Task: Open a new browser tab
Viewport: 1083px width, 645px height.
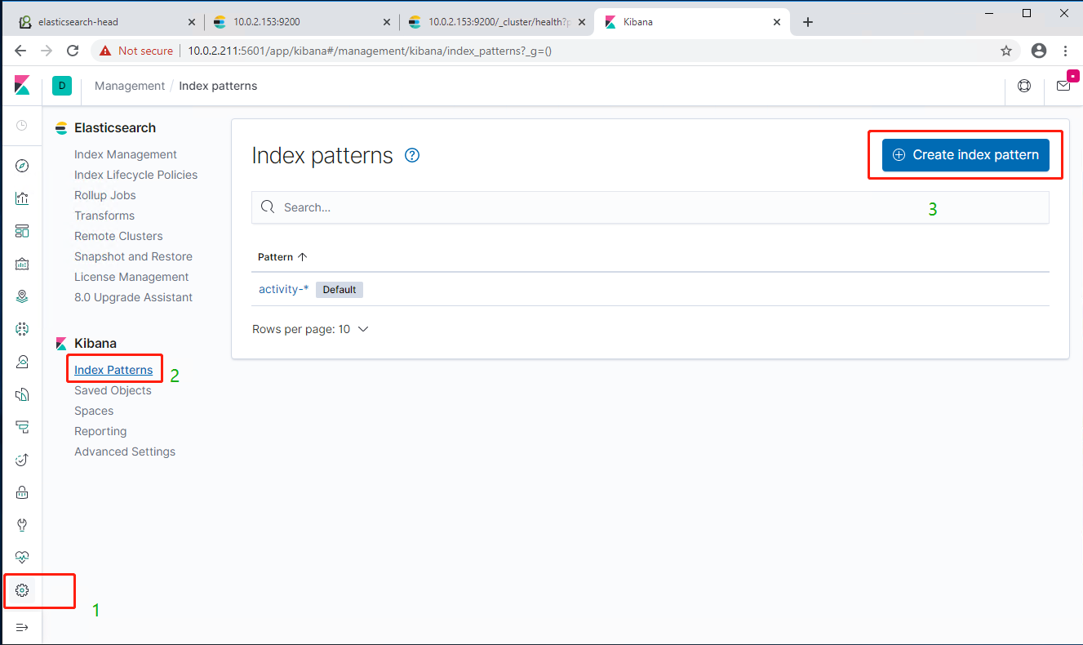Action: [808, 22]
